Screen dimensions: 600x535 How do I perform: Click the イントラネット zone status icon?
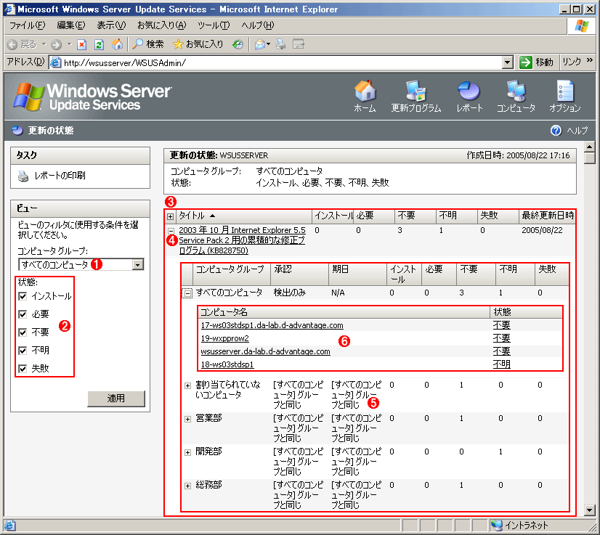(497, 526)
